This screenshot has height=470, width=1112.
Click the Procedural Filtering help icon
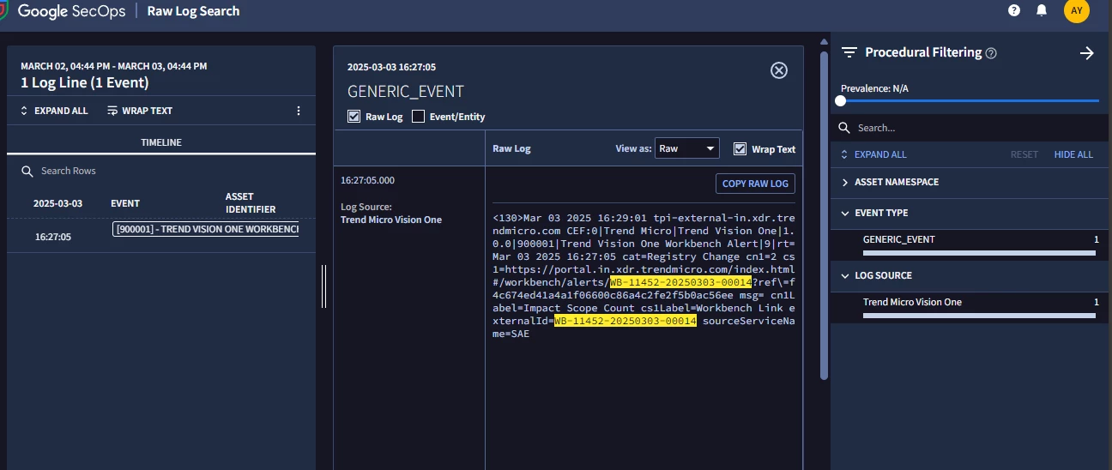(x=991, y=53)
